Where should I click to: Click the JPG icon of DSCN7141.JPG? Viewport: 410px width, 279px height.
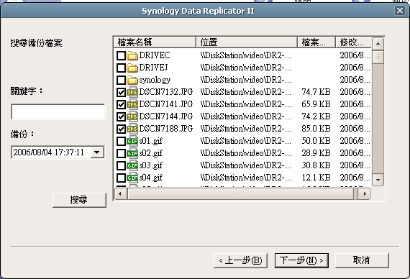(x=132, y=104)
